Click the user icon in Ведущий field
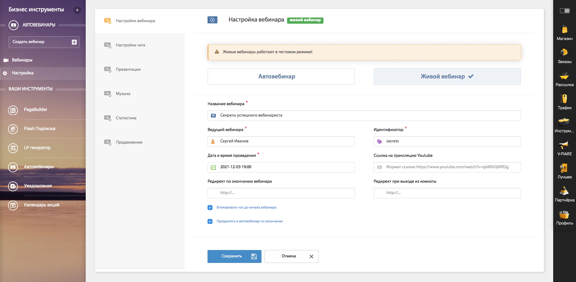The image size is (576, 282). click(x=213, y=141)
